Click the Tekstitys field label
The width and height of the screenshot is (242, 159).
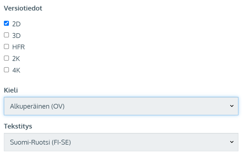tap(18, 126)
